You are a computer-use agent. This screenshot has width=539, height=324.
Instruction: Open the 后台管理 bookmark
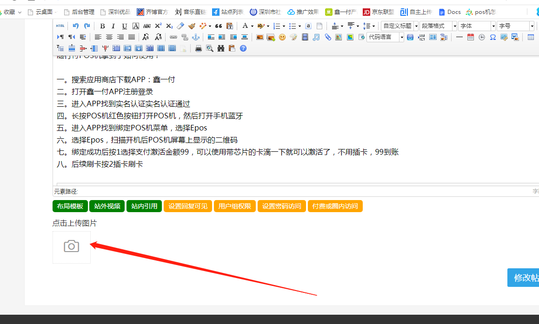pyautogui.click(x=79, y=12)
